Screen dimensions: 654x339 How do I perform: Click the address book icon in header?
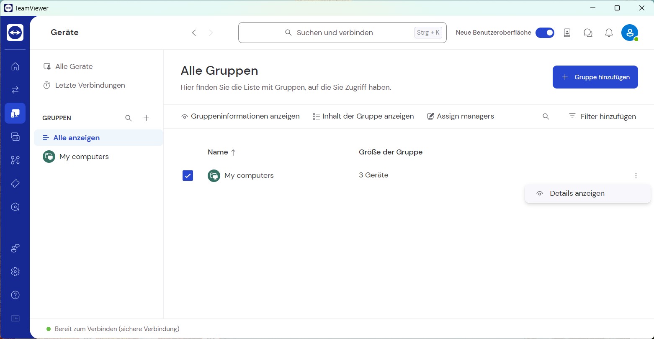click(x=567, y=33)
